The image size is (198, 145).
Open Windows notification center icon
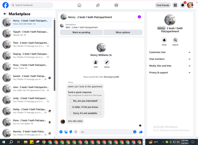pyautogui.click(x=193, y=142)
